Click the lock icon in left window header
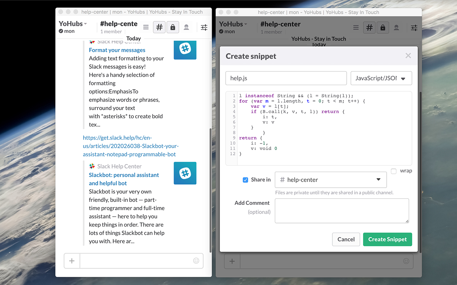The width and height of the screenshot is (457, 285). 173,27
